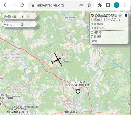This screenshot has height=115, width=131.
Task: Toggle the browser side panel
Action: coord(108,5)
